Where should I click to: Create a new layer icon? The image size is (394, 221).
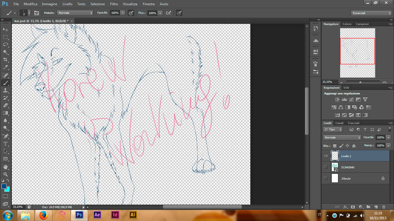(376, 207)
